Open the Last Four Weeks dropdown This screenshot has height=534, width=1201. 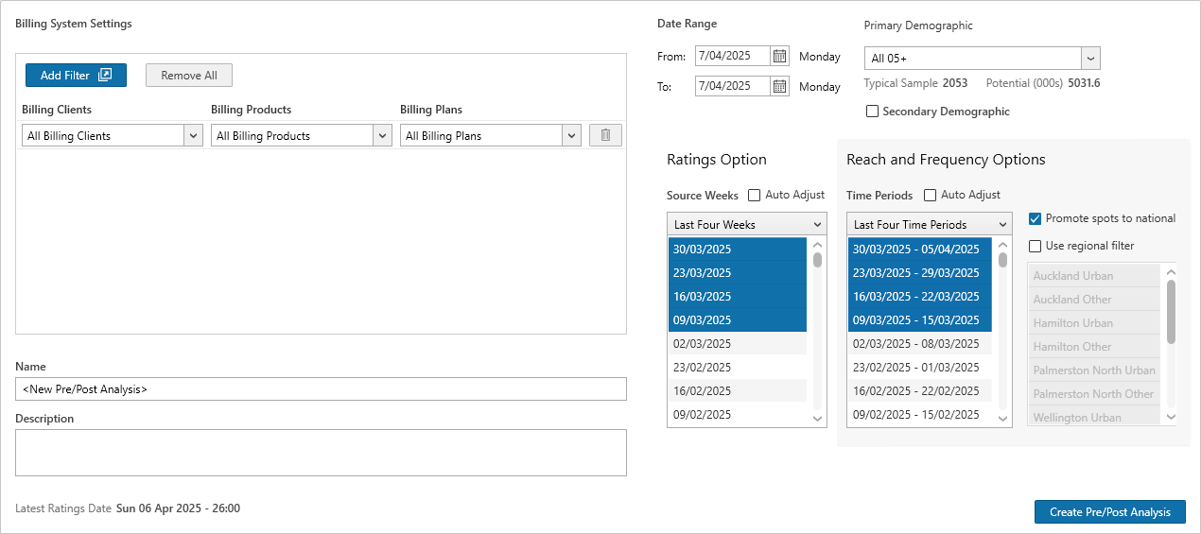pos(747,225)
